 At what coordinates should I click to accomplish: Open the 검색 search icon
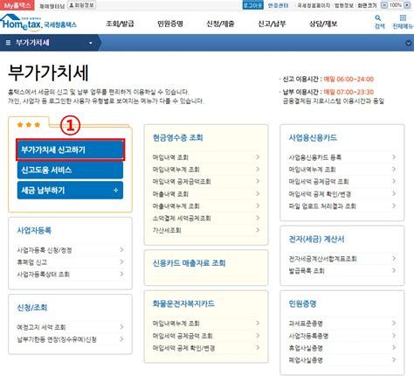pos(379,22)
